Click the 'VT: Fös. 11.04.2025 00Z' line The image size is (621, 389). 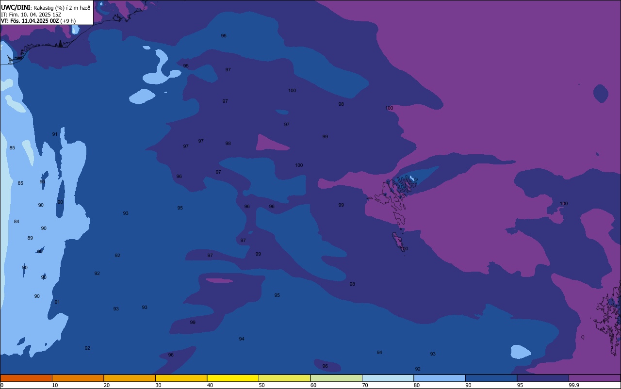pyautogui.click(x=30, y=20)
